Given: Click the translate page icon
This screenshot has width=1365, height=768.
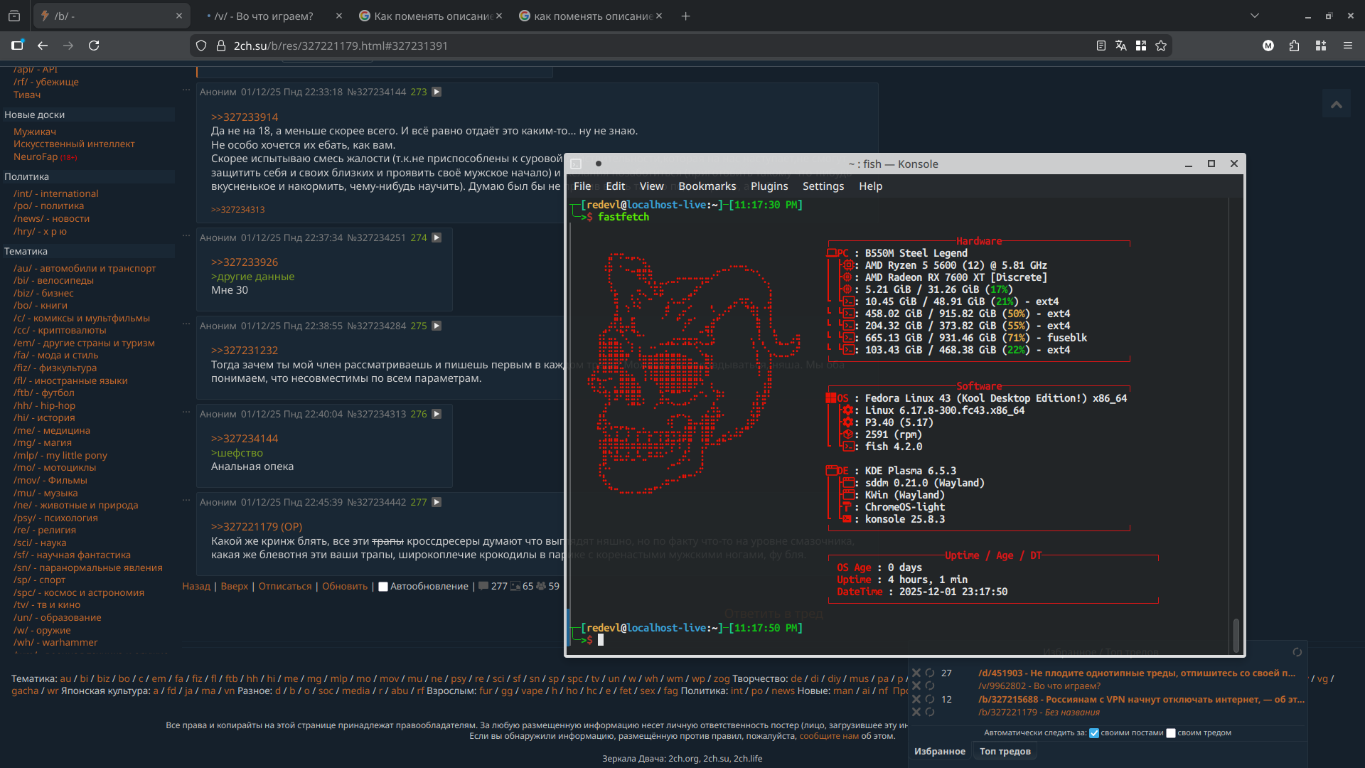Looking at the screenshot, I should coord(1121,46).
